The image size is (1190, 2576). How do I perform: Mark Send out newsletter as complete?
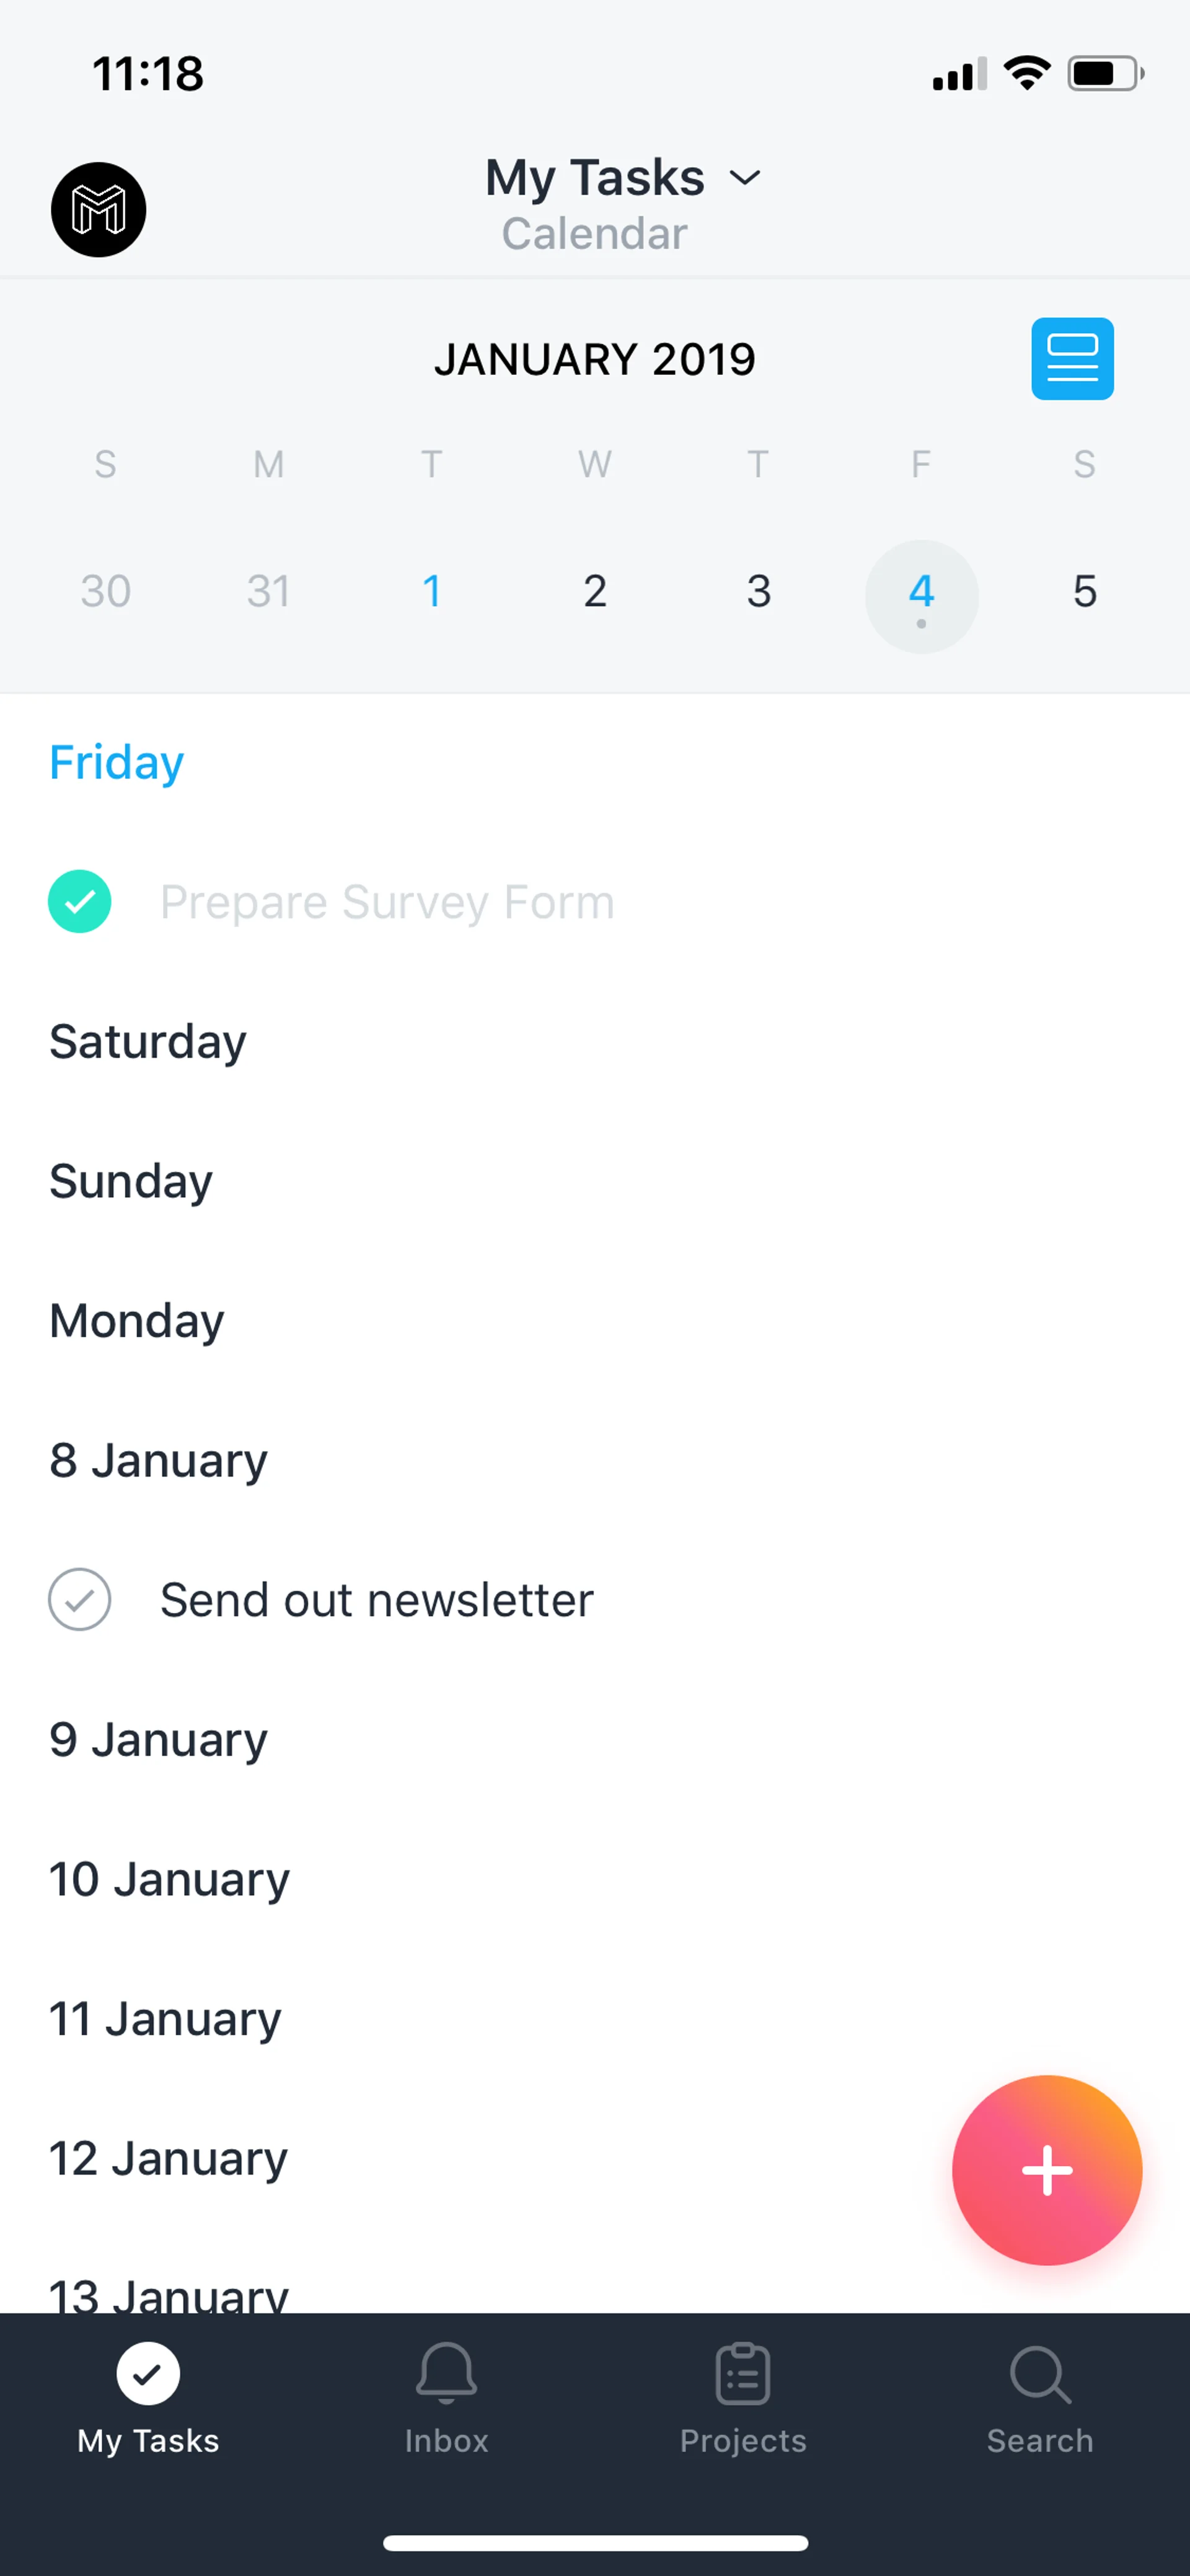pos(80,1600)
